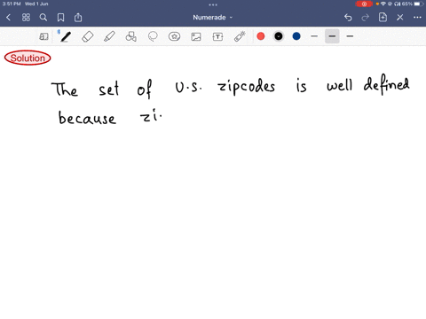Select the Text box tool
The width and height of the screenshot is (426, 319).
click(x=217, y=36)
